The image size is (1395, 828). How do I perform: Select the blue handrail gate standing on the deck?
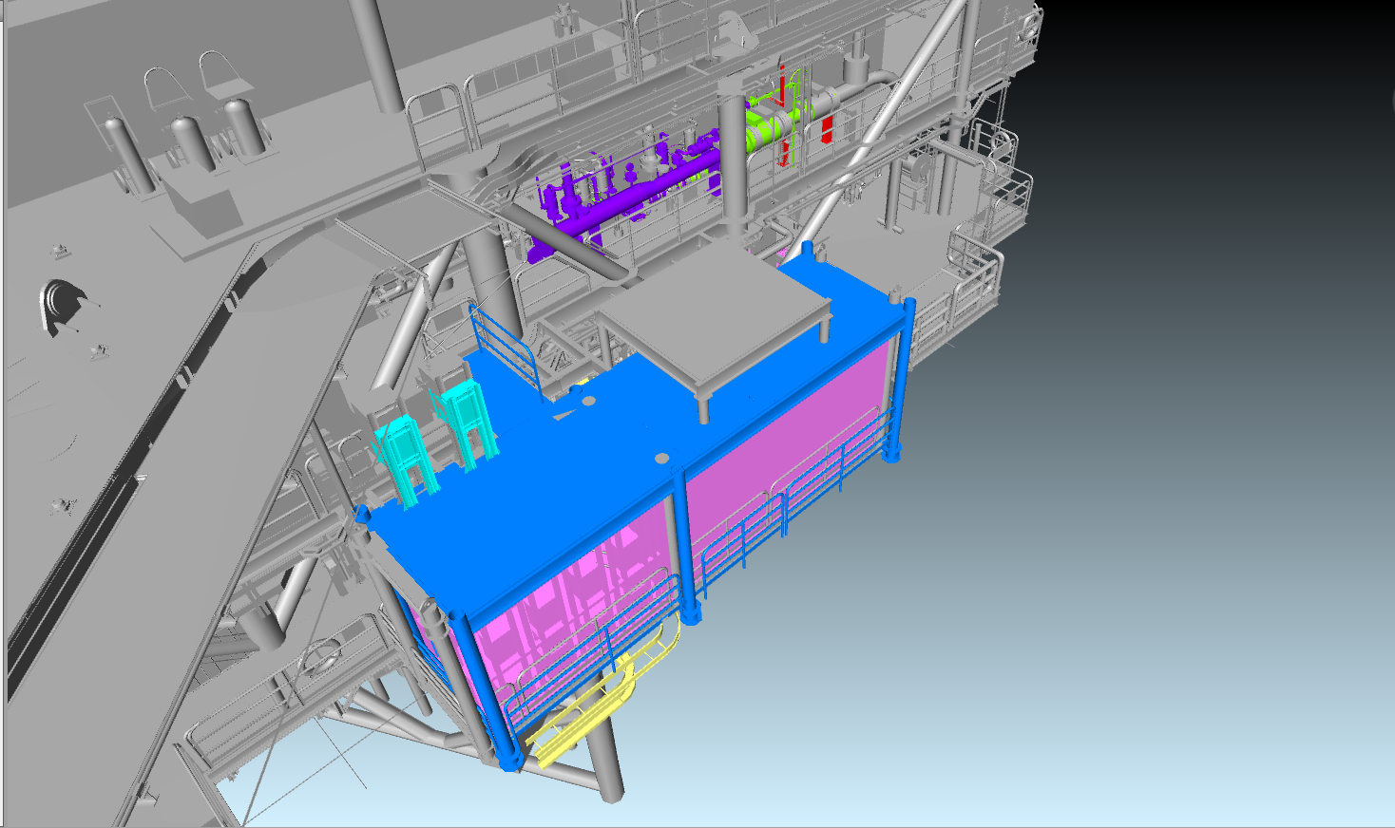coord(506,350)
